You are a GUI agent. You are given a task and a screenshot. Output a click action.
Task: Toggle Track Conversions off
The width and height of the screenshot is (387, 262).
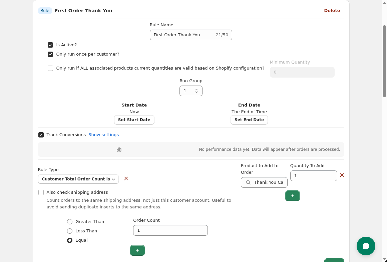point(41,134)
